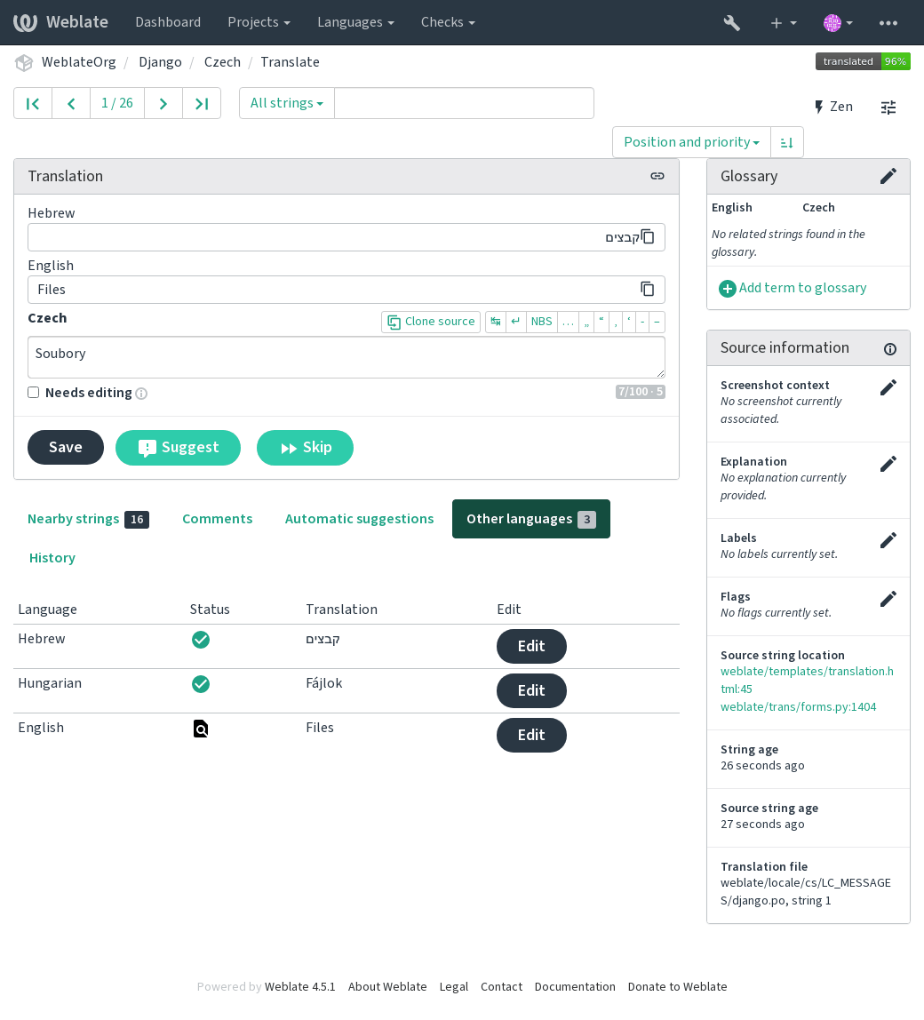The image size is (924, 1020).
Task: Show Needs editing info icon
Action: (141, 394)
